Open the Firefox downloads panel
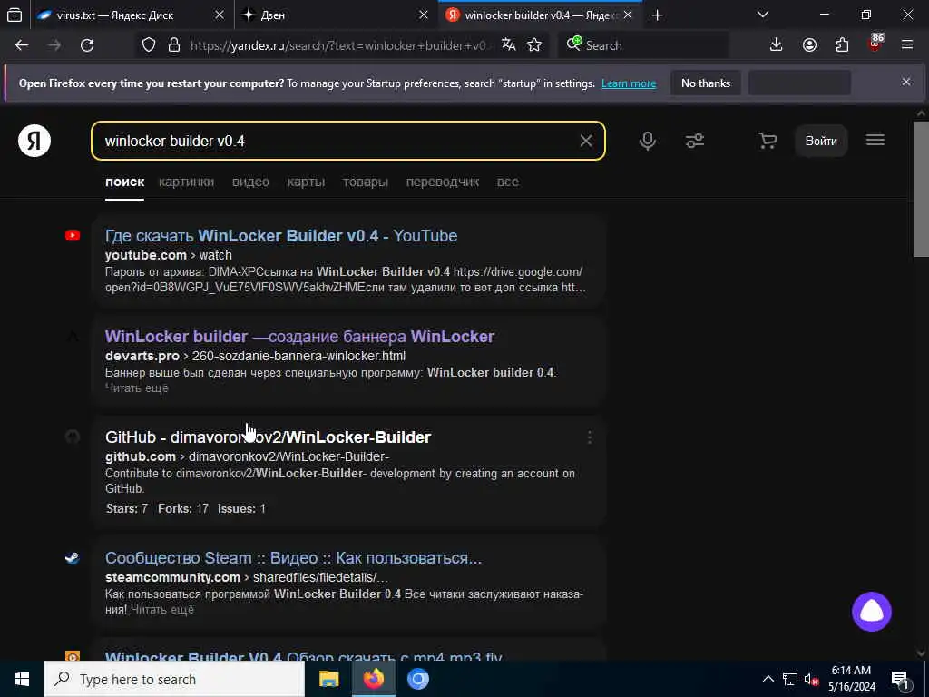929x697 pixels. tap(777, 45)
